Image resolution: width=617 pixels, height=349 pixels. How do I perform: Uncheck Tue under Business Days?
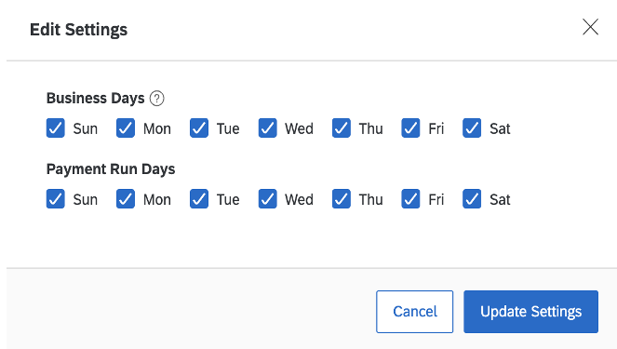point(199,128)
